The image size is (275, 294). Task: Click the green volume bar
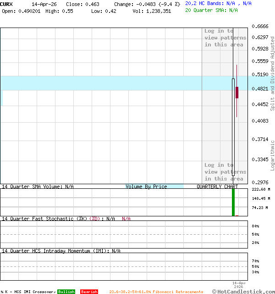(233, 202)
